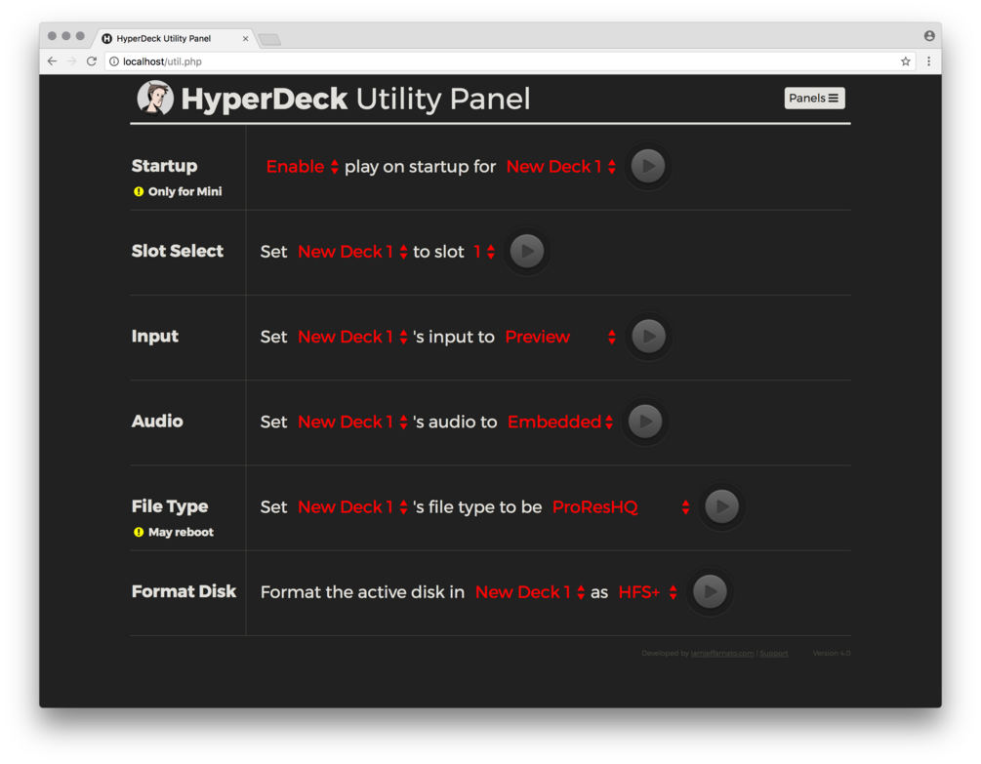
Task: Open the Audio row deck dropdown
Action: pyautogui.click(x=352, y=422)
